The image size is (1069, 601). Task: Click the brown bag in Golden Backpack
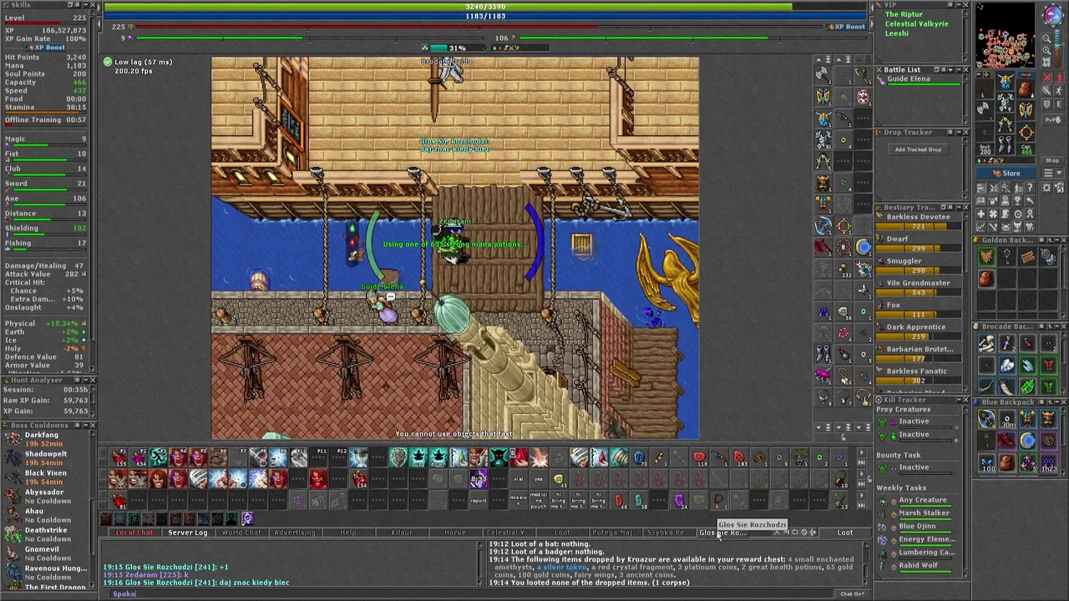click(986, 279)
